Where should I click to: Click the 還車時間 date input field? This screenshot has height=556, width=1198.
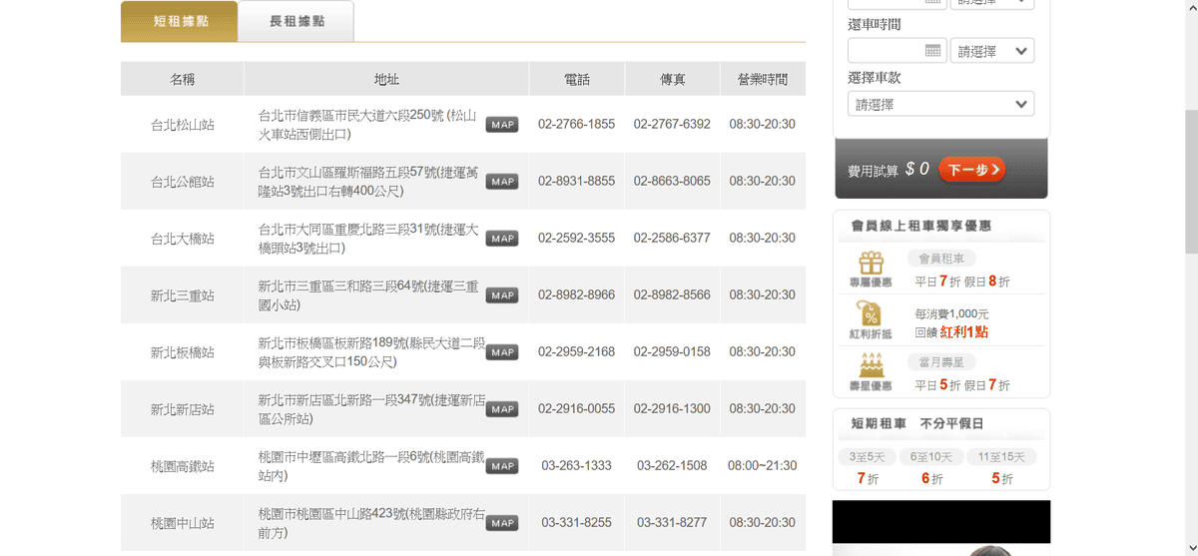tap(886, 51)
